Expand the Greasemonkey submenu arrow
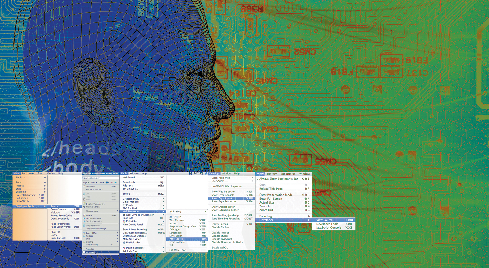 [163, 199]
